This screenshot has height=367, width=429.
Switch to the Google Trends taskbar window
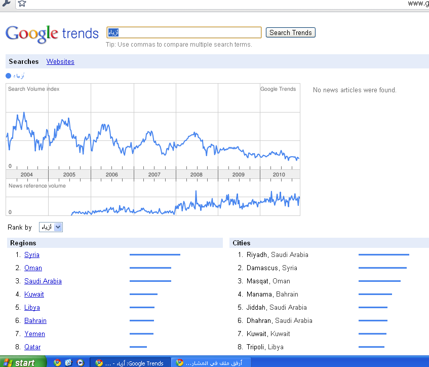click(x=129, y=362)
